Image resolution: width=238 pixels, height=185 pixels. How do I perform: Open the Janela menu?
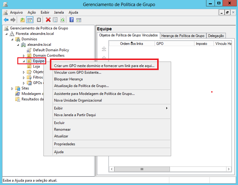coord(59,12)
